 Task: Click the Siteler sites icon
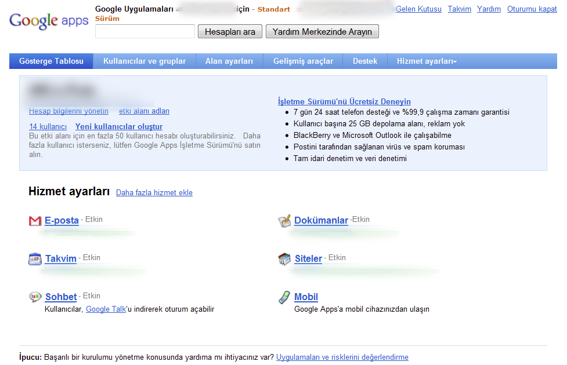click(x=284, y=259)
